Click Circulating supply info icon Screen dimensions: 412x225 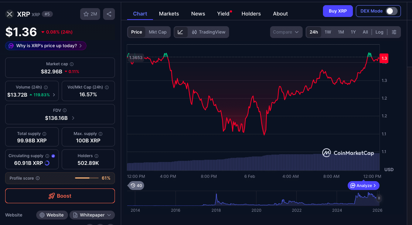[x=47, y=156]
